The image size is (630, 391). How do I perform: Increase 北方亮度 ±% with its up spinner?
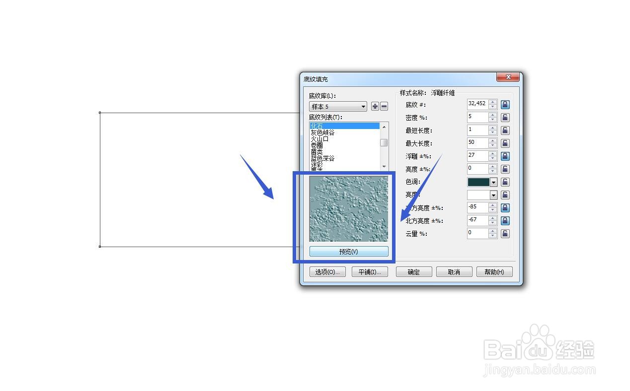coord(492,218)
